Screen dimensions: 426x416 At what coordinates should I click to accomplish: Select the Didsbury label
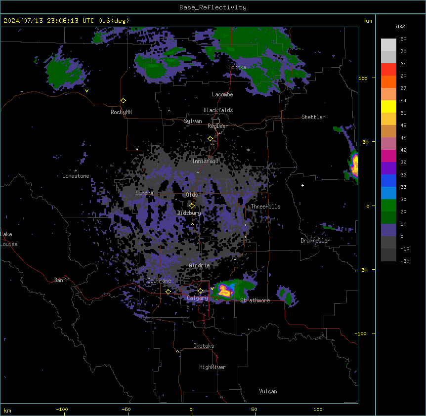[x=189, y=213]
